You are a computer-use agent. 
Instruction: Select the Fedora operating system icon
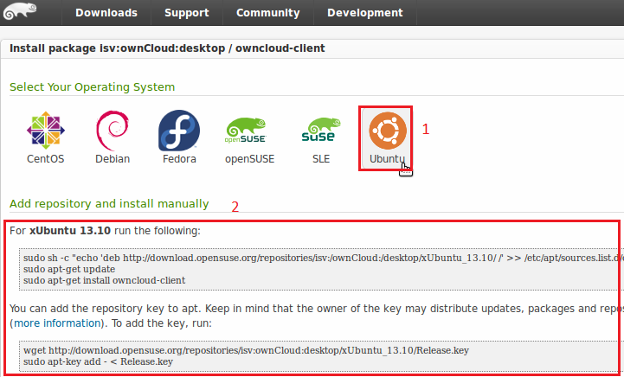pyautogui.click(x=179, y=131)
